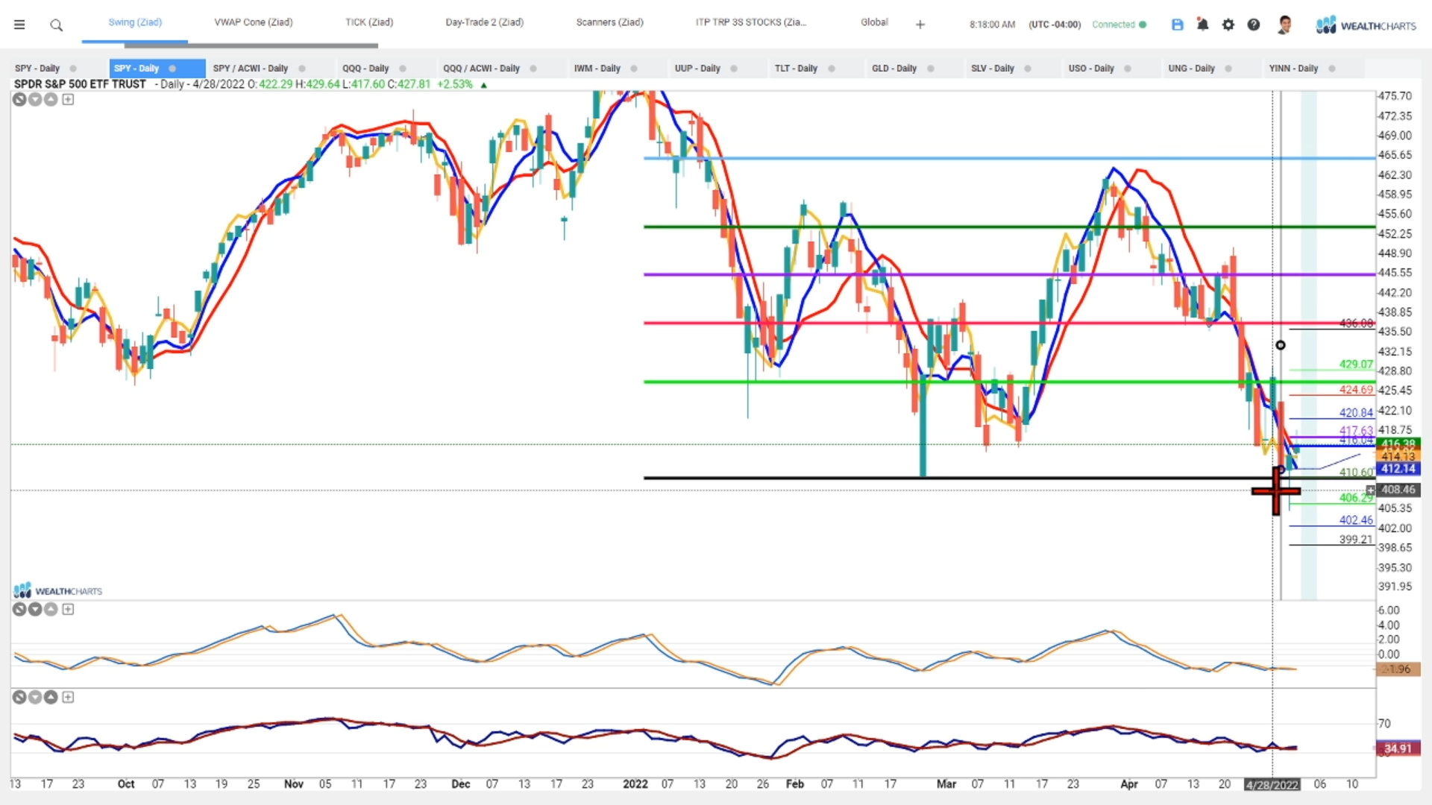1432x805 pixels.
Task: Click the 34.91 RSI value label
Action: tap(1398, 748)
